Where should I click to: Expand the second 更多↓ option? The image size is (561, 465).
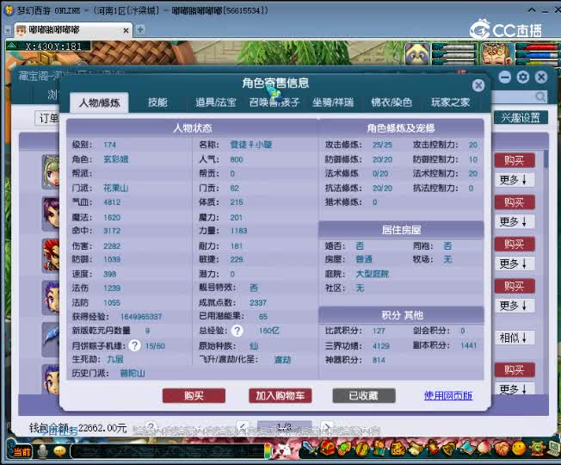tap(515, 221)
